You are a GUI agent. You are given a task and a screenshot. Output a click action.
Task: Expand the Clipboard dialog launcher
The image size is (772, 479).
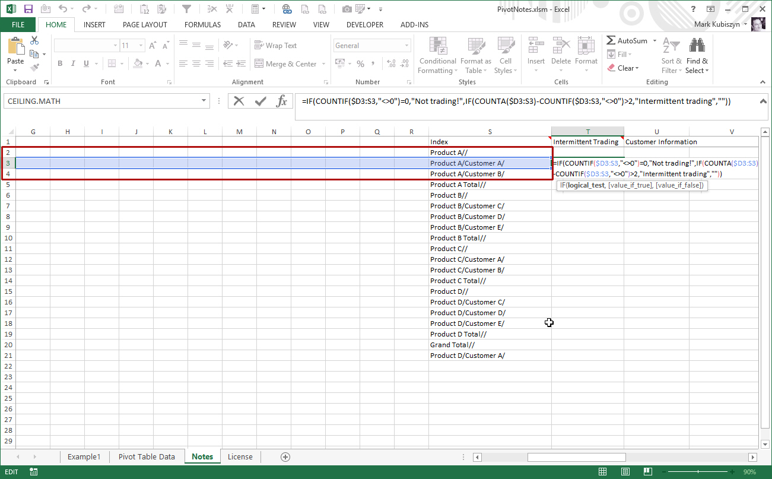pyautogui.click(x=46, y=83)
